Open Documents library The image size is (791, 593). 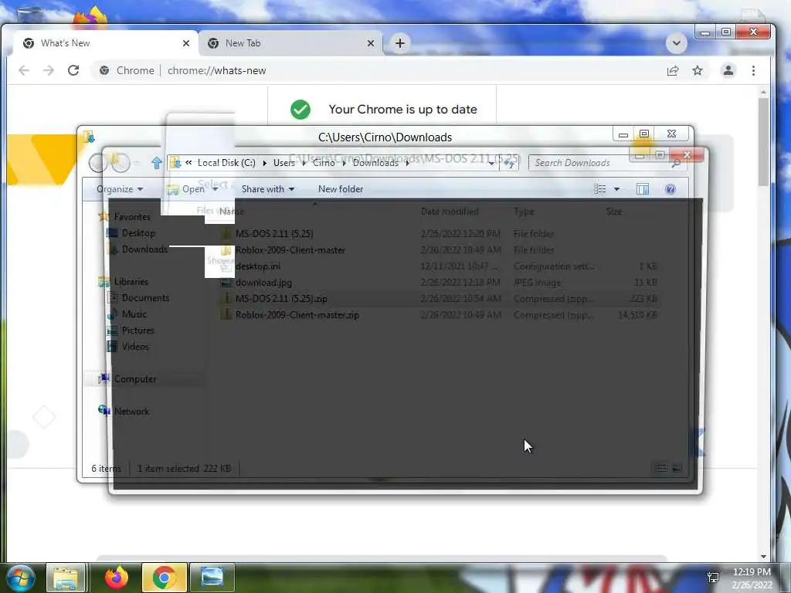pos(145,297)
